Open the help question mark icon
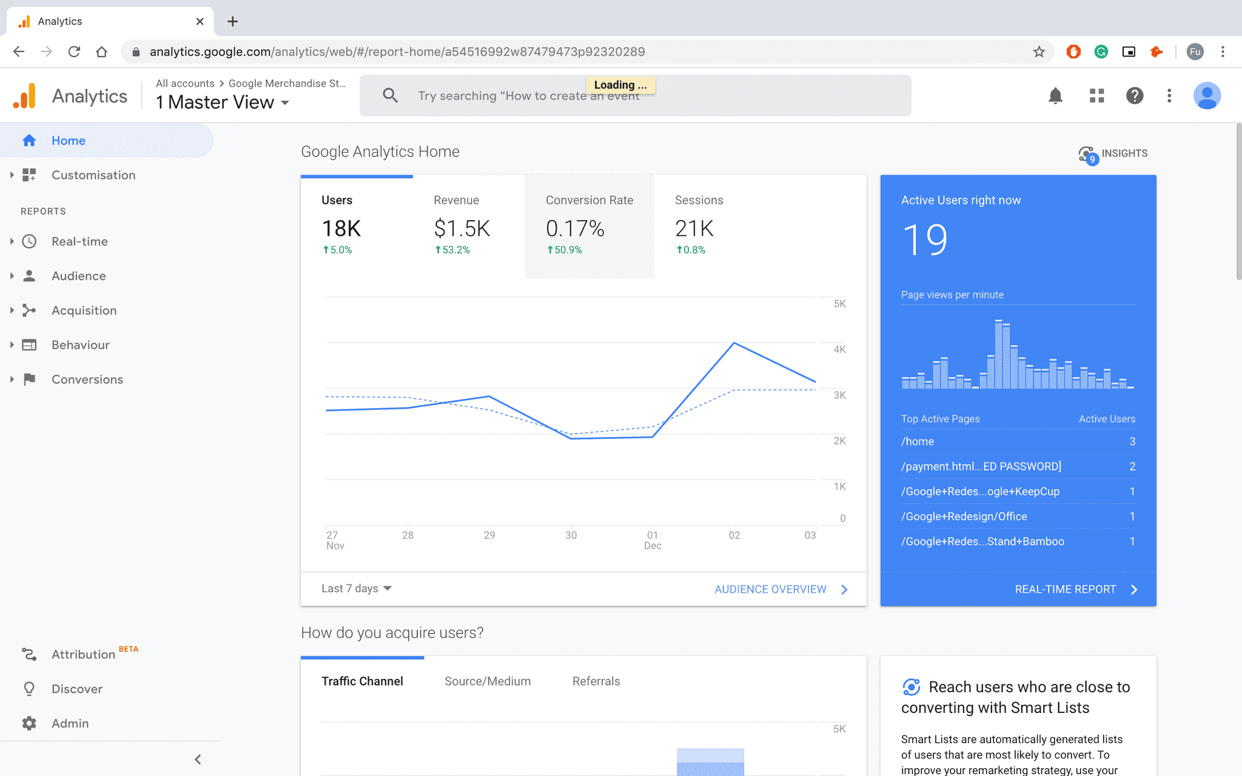This screenshot has height=776, width=1242. pyautogui.click(x=1135, y=96)
